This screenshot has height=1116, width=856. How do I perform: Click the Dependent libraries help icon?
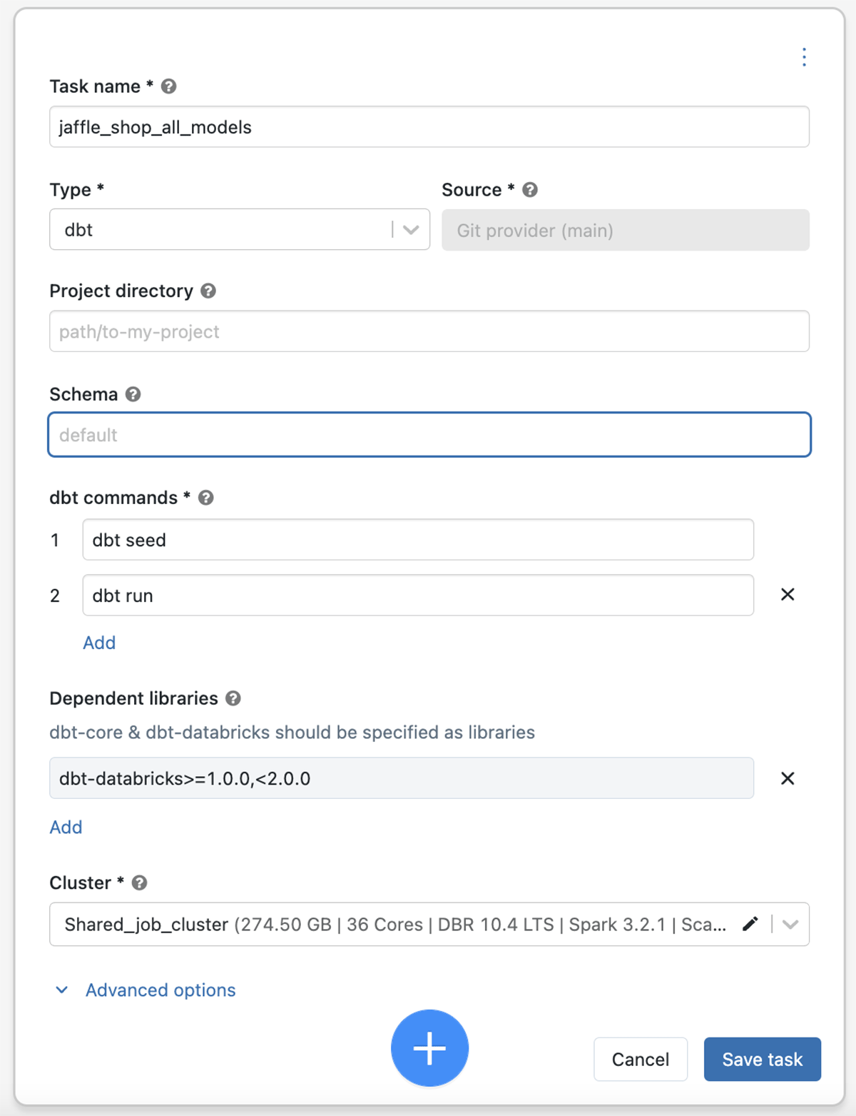click(x=233, y=699)
